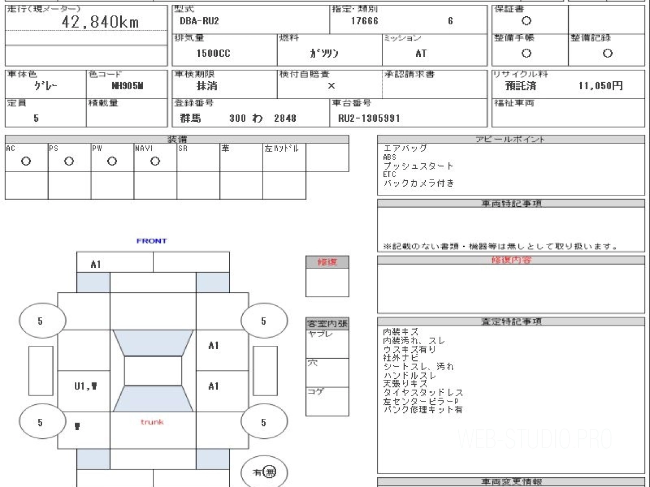650x487 pixels.
Task: Click the body color グレー
Action: tap(45, 86)
